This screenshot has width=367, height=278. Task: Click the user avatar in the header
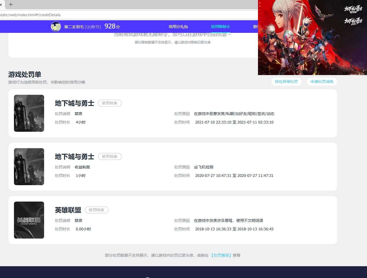(56, 27)
